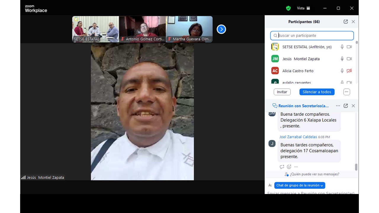
Task: Toggle camera for Alicia Castro Ferto
Action: click(349, 71)
